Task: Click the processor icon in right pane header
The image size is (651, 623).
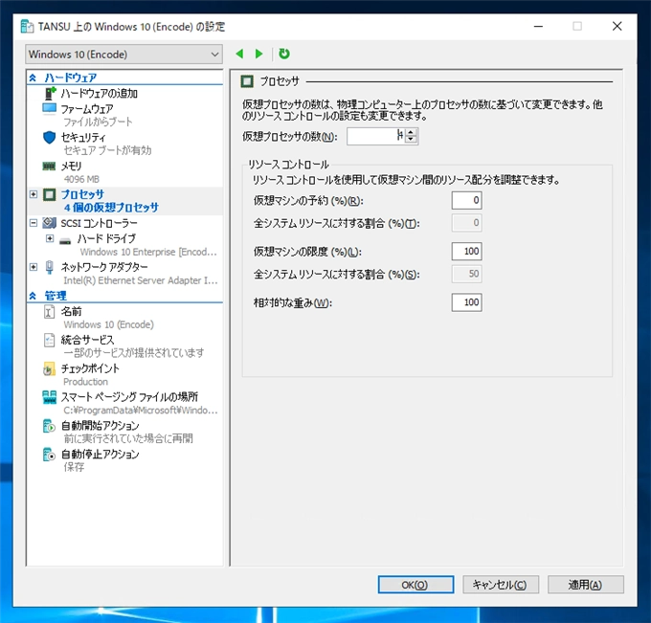Action: pos(247,81)
